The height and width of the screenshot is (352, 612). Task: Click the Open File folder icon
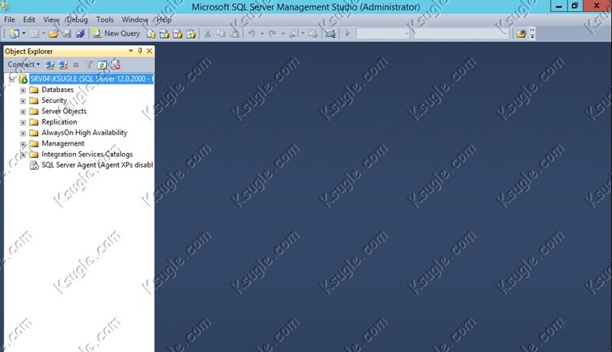[53, 34]
